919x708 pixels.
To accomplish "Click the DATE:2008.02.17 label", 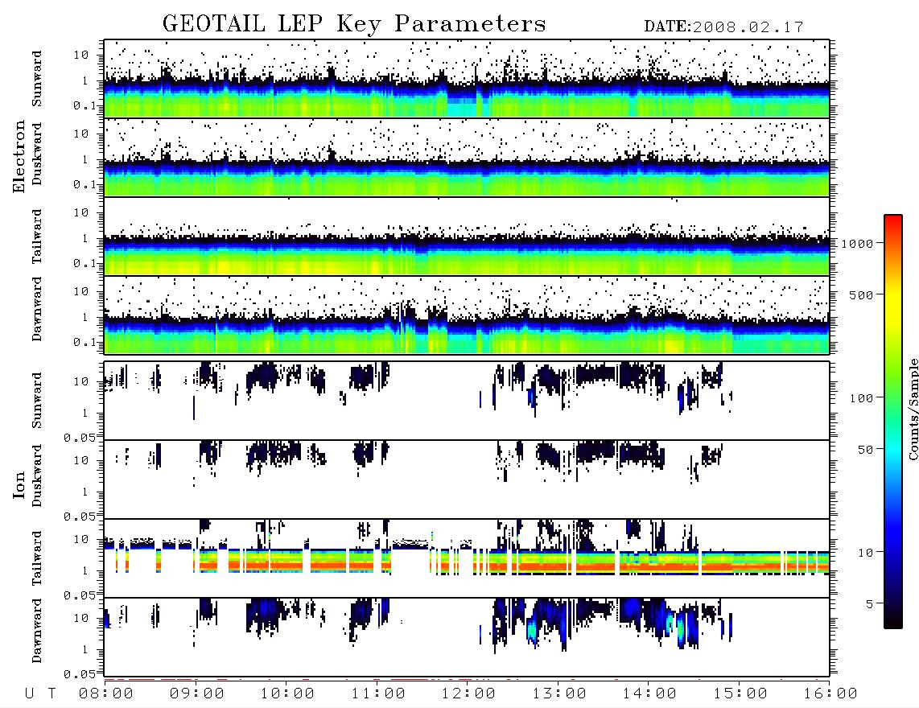I will (723, 27).
